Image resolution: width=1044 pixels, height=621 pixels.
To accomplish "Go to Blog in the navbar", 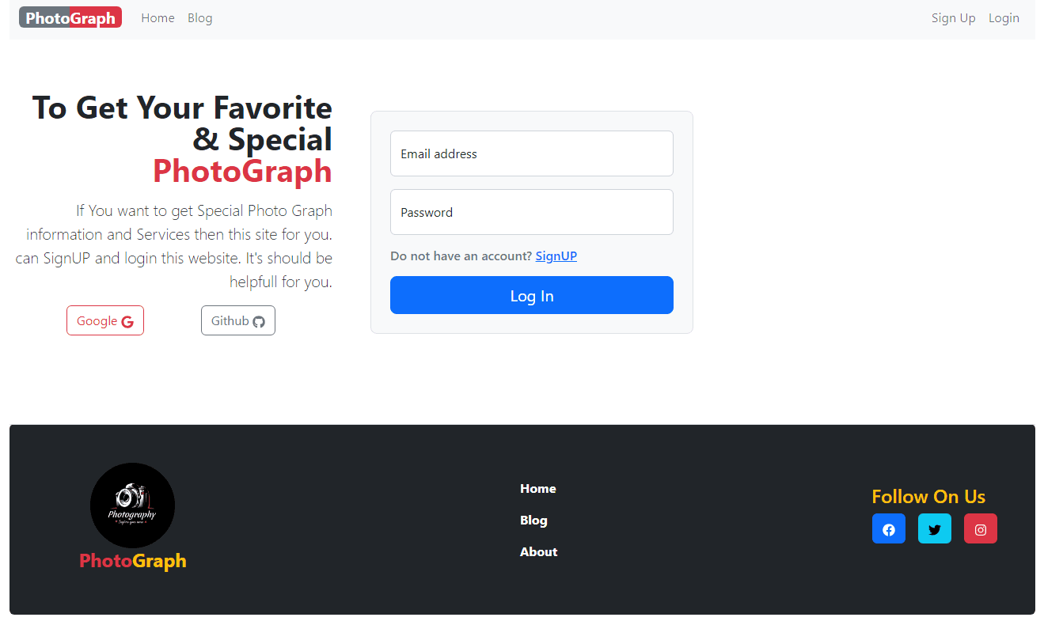I will tap(199, 18).
